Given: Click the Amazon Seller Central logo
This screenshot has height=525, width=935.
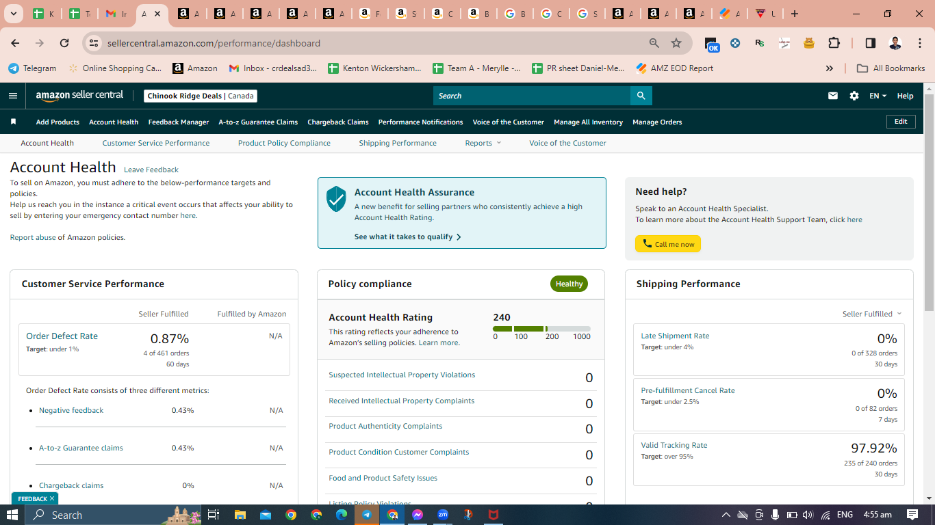Looking at the screenshot, I should coord(79,96).
